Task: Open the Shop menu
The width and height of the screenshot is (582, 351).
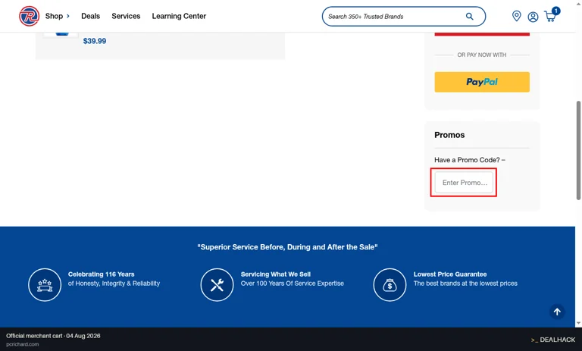Action: tap(54, 16)
